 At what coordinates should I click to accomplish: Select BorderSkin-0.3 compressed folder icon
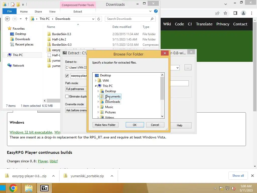click(x=49, y=44)
